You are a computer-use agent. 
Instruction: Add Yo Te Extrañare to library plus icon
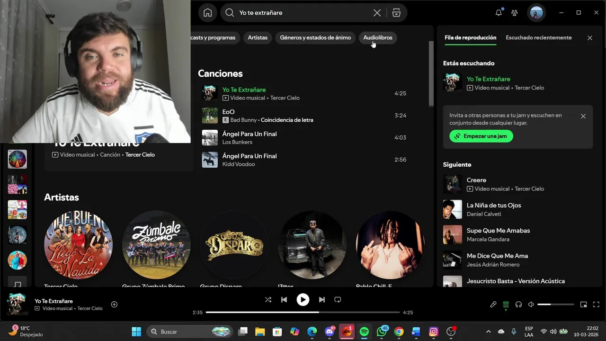114,305
